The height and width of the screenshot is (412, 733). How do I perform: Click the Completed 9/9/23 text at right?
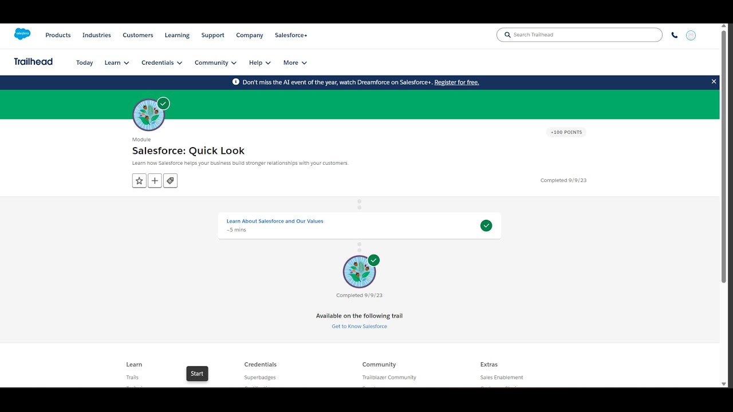(x=563, y=180)
